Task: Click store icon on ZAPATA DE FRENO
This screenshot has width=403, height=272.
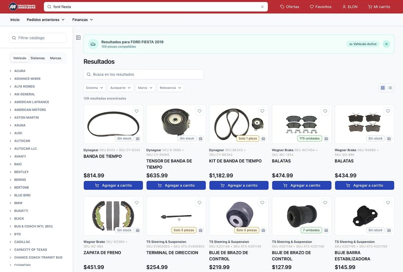Action: tap(138, 230)
